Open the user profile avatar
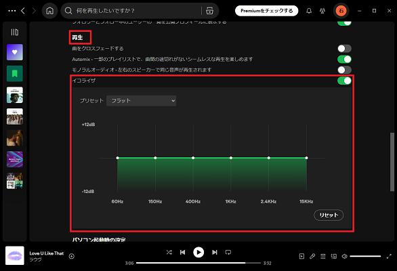The image size is (397, 271). (x=341, y=11)
